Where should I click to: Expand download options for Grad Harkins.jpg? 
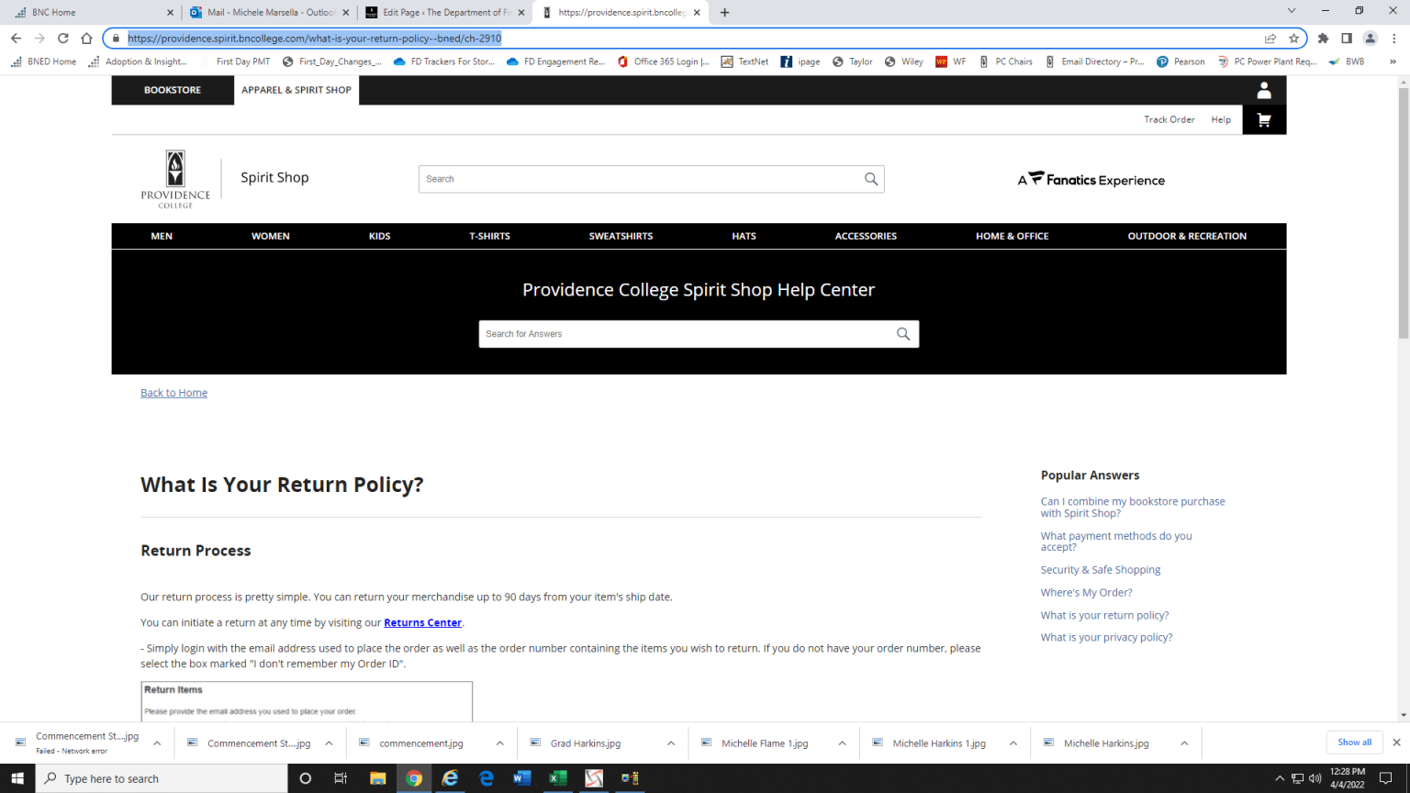coord(670,743)
